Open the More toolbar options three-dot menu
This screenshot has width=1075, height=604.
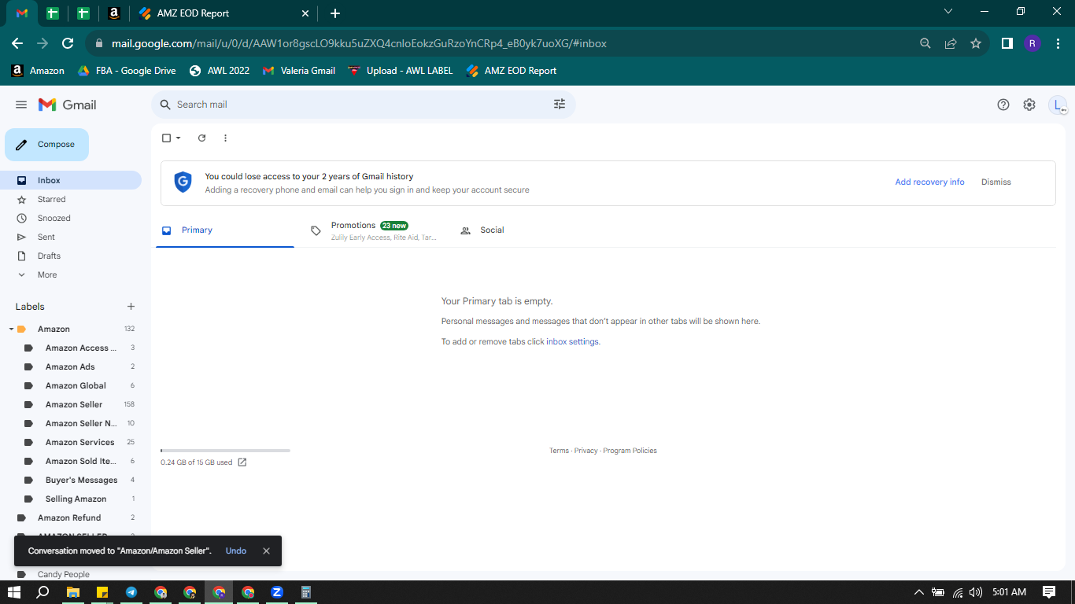[225, 138]
